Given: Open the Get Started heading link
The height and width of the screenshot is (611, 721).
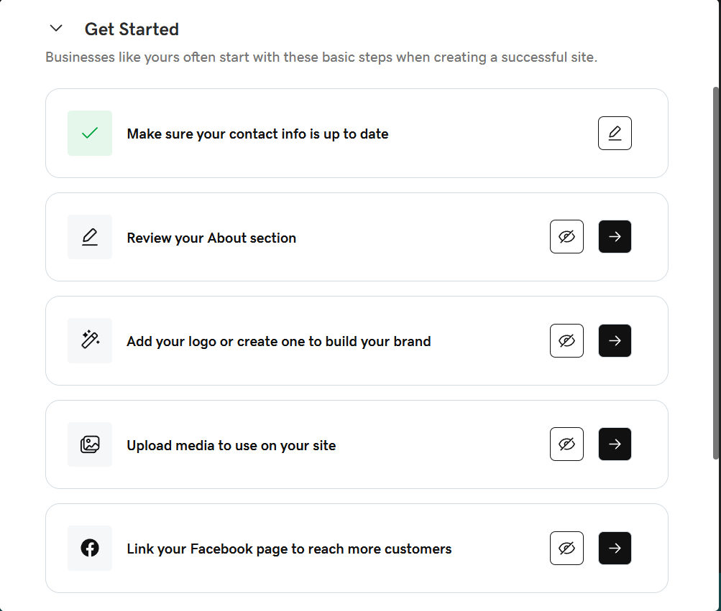Looking at the screenshot, I should [132, 29].
